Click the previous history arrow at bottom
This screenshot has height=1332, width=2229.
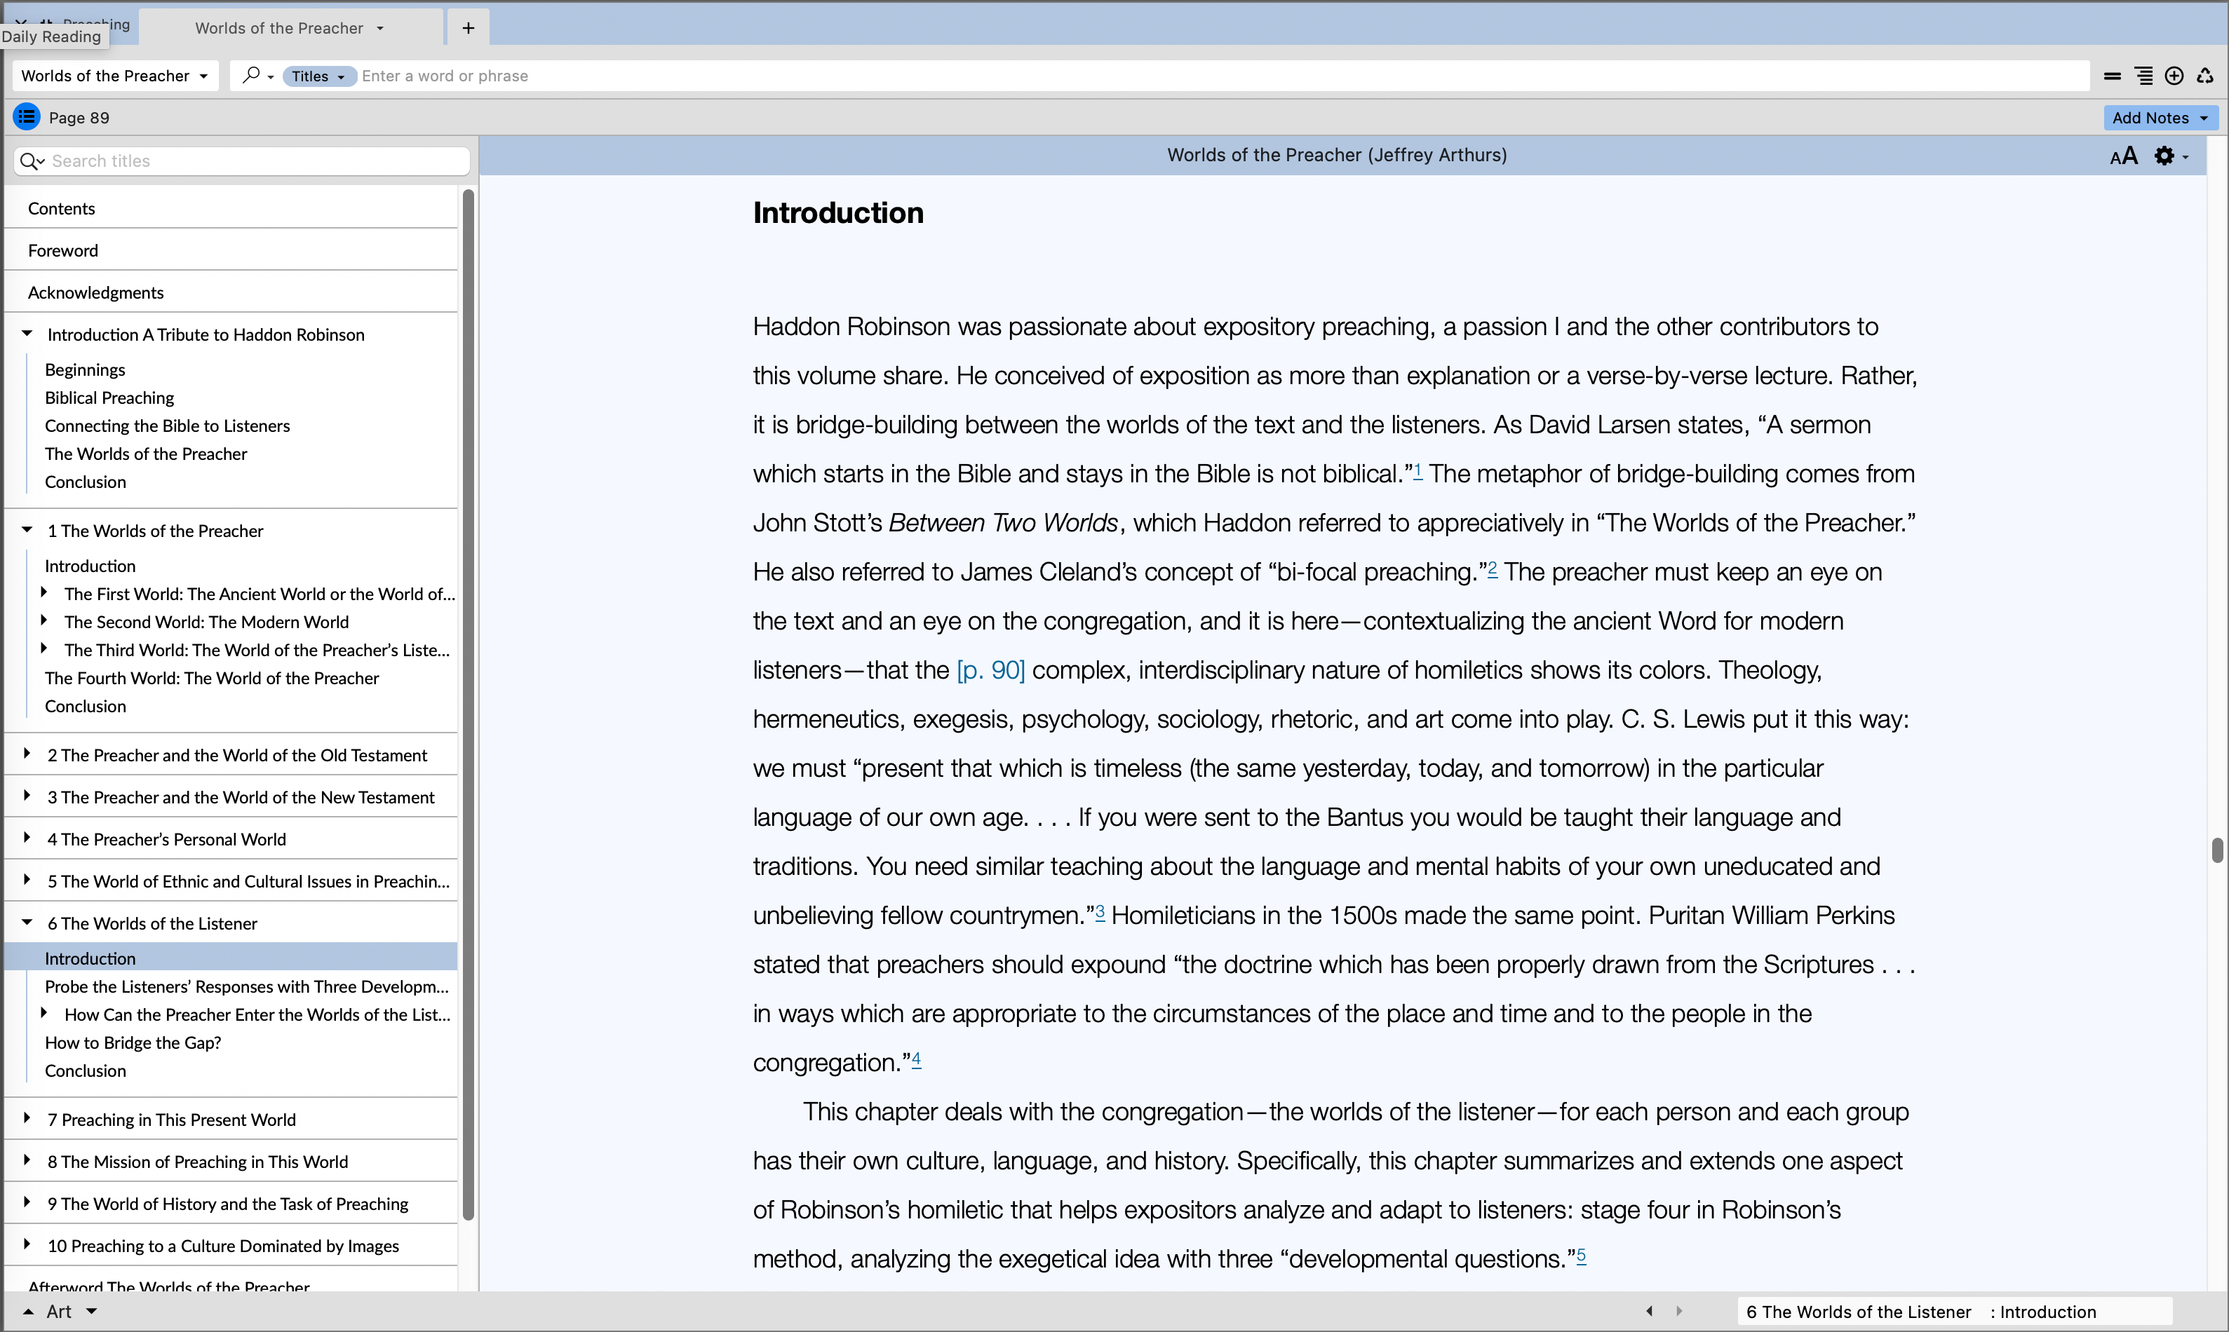[x=1649, y=1310]
